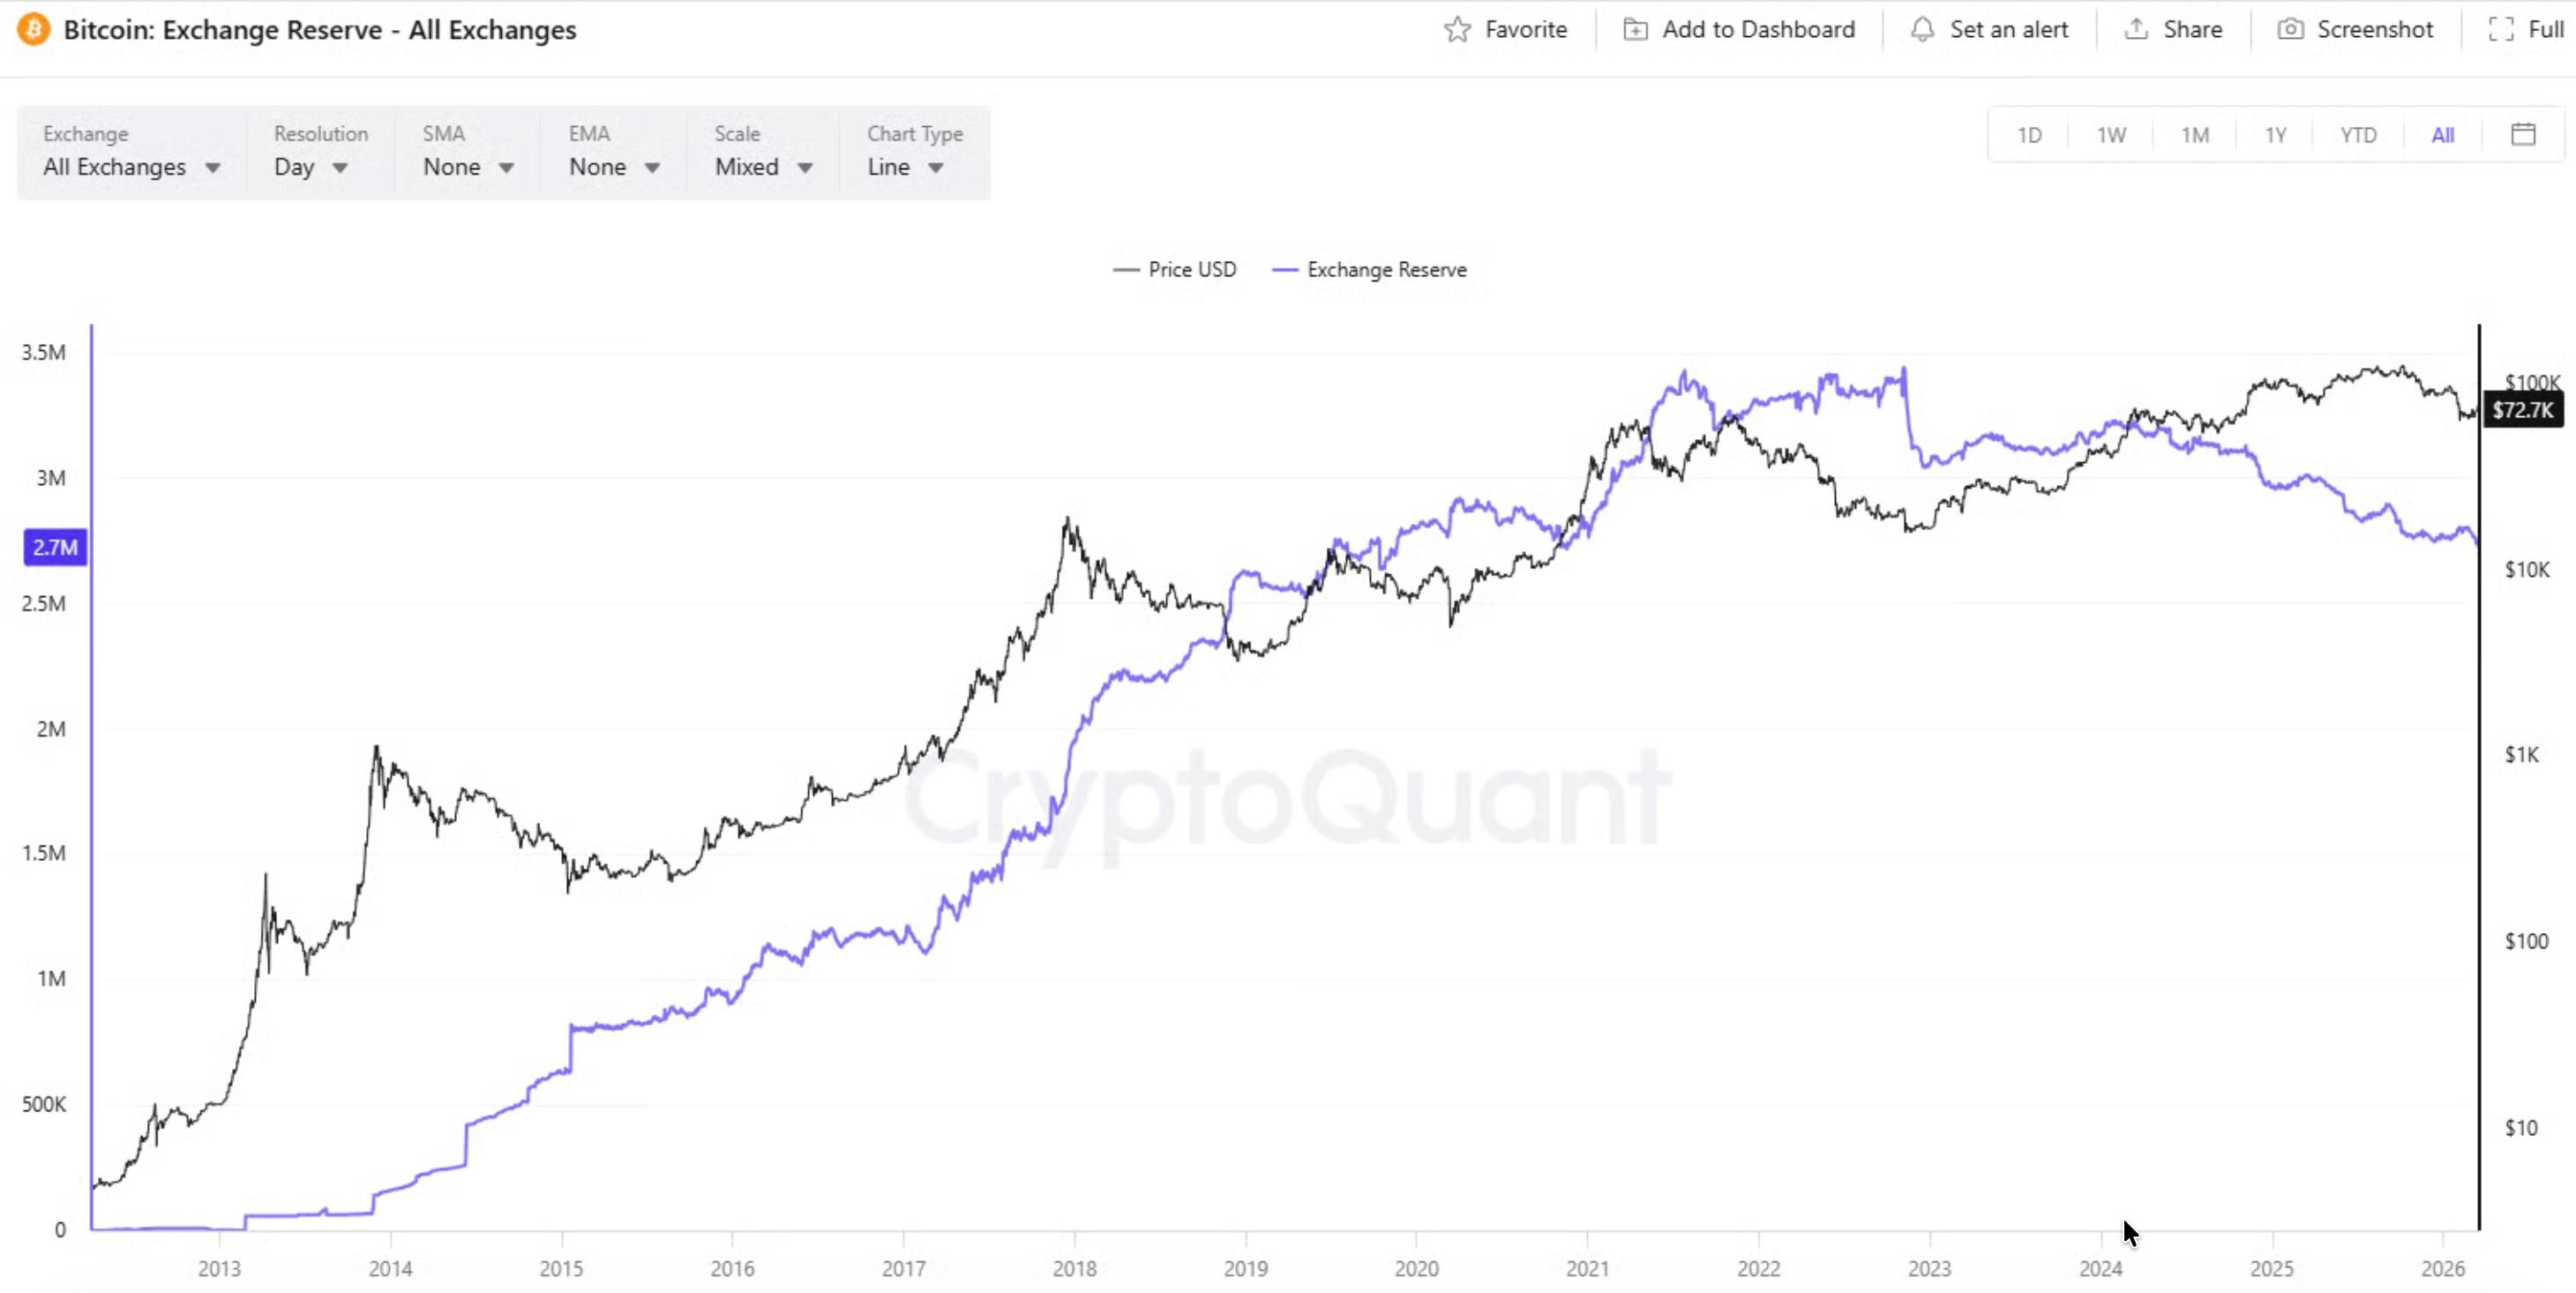Open the Resolution dropdown
2576x1293 pixels.
[x=311, y=167]
